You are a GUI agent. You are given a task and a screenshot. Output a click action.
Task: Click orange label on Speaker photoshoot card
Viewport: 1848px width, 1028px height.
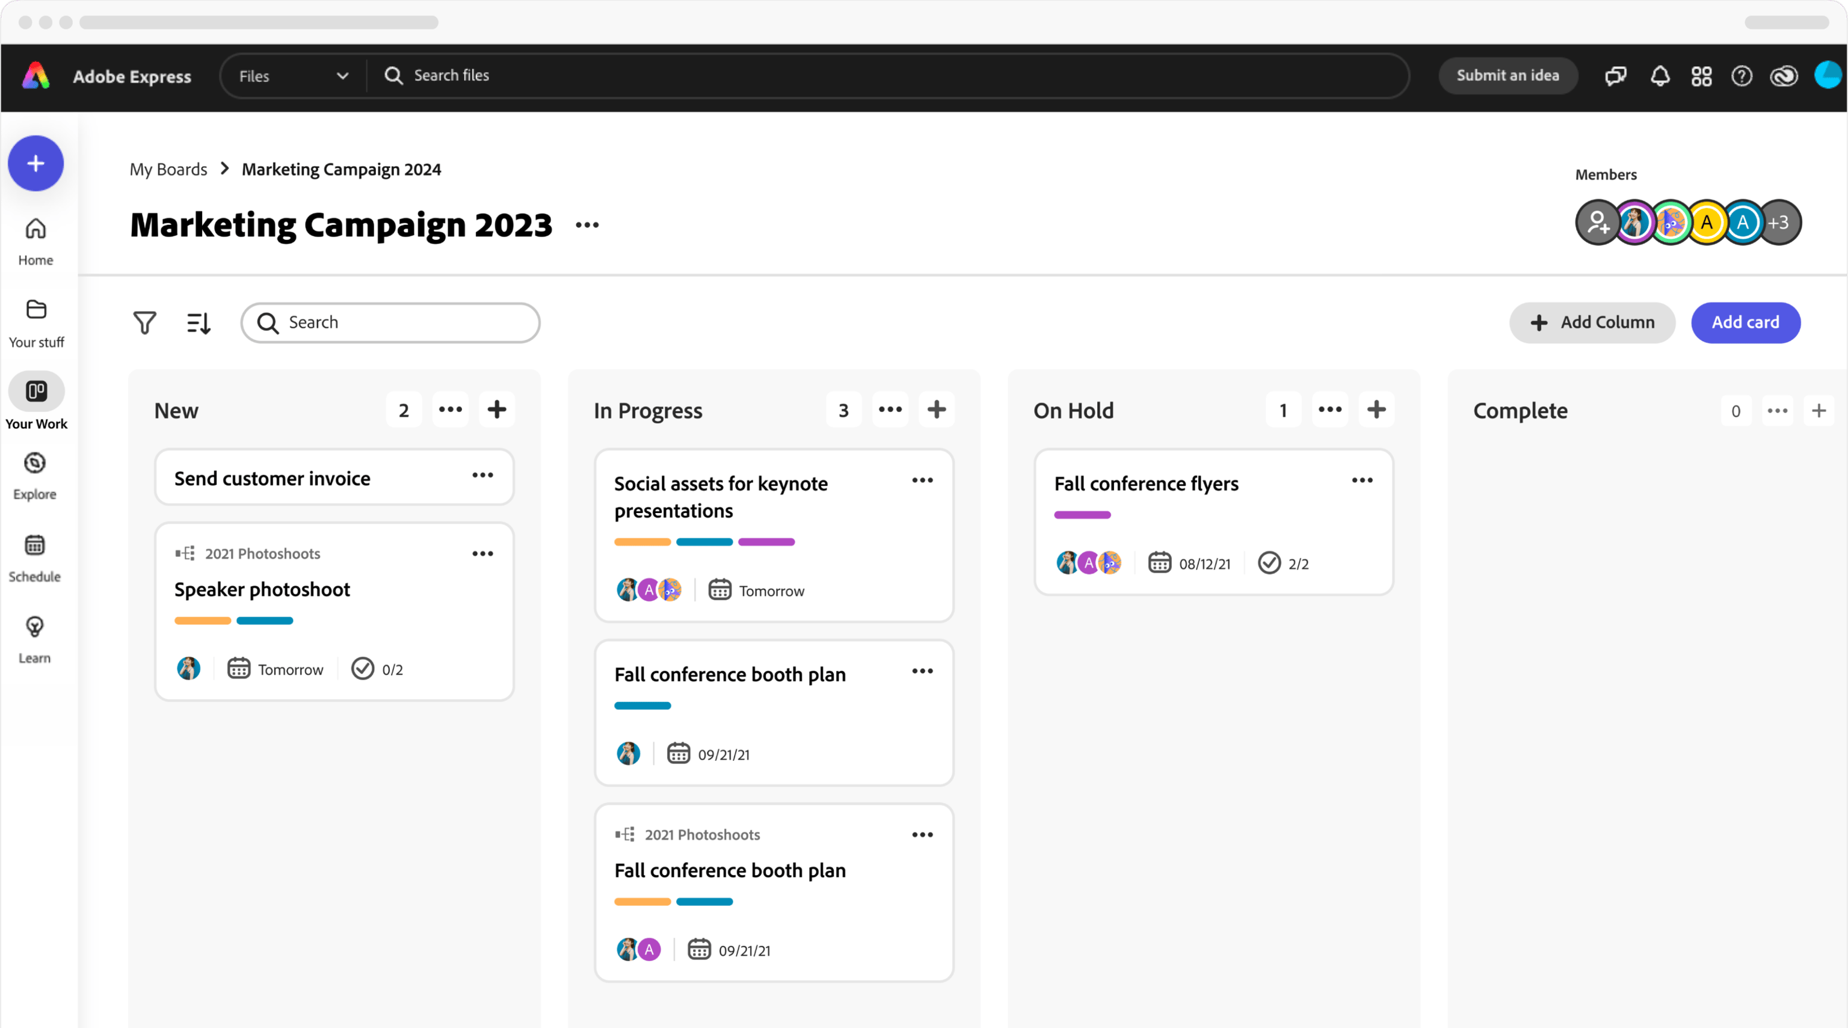203,621
